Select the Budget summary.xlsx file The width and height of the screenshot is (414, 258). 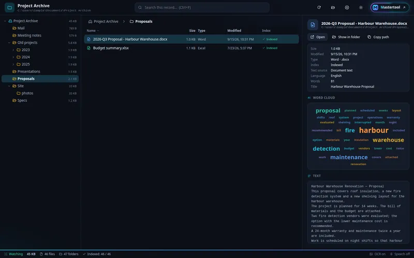[191, 48]
